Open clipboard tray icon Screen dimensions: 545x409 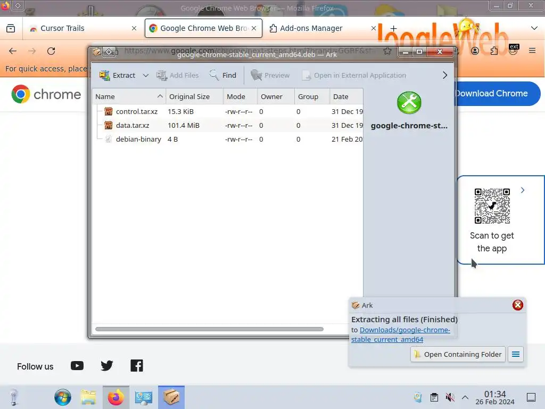[434, 397]
